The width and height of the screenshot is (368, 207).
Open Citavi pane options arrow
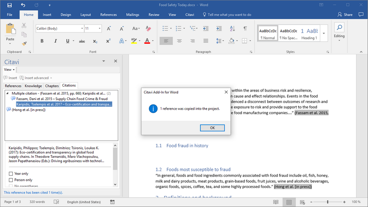103,61
